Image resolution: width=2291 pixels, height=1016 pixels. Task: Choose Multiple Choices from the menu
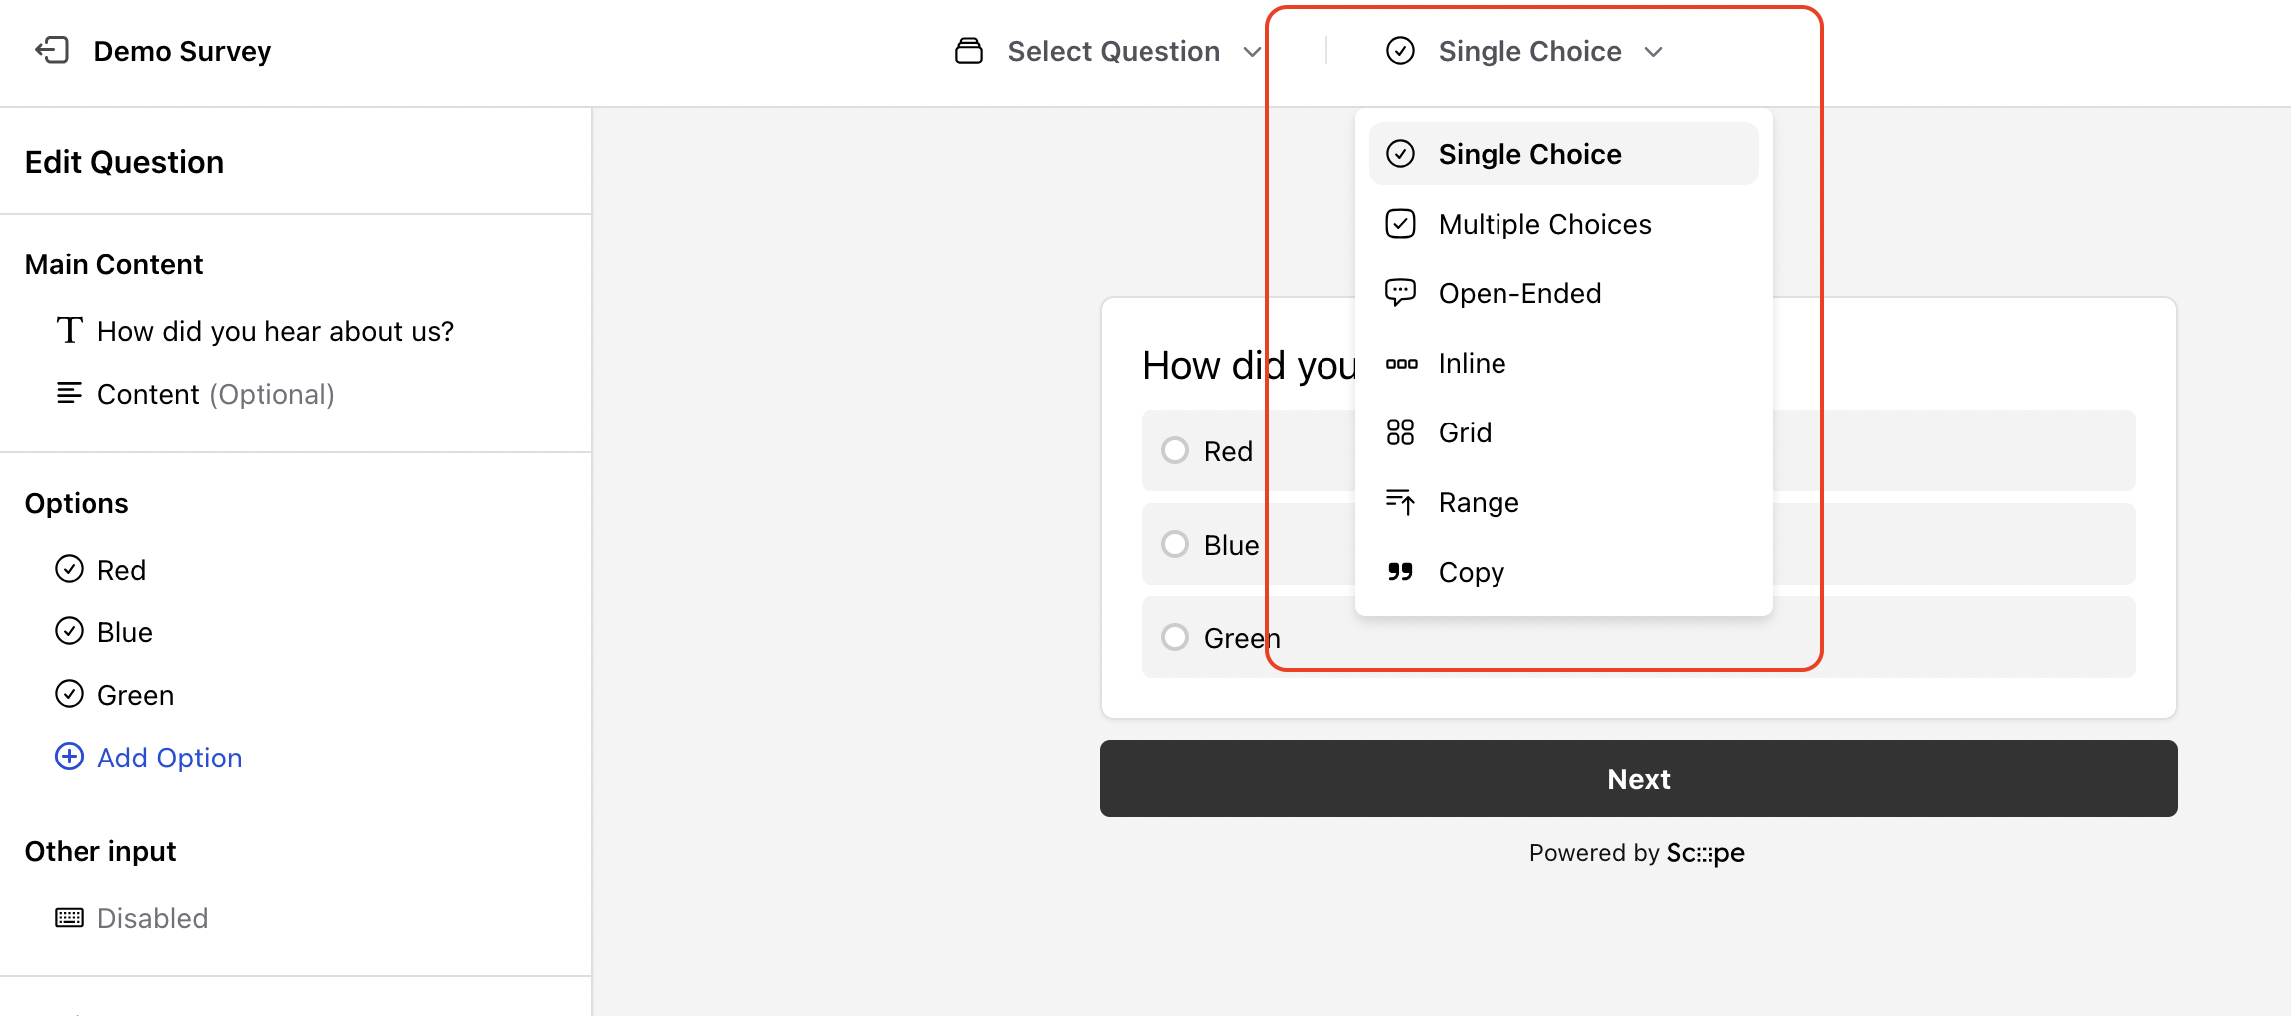click(x=1543, y=223)
